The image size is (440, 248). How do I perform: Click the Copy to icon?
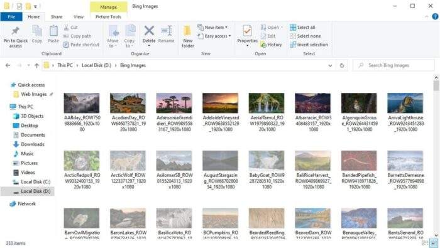(x=130, y=31)
